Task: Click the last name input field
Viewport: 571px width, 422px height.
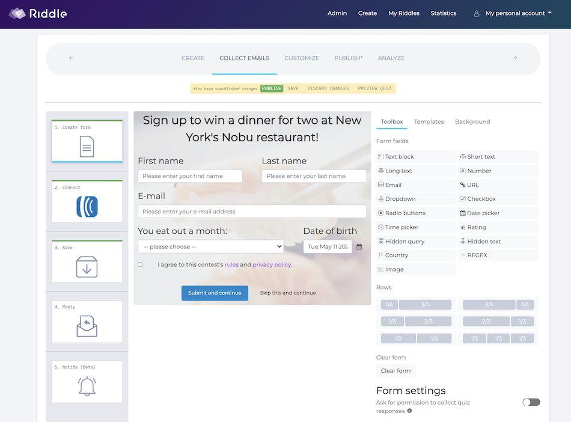Action: [x=314, y=176]
